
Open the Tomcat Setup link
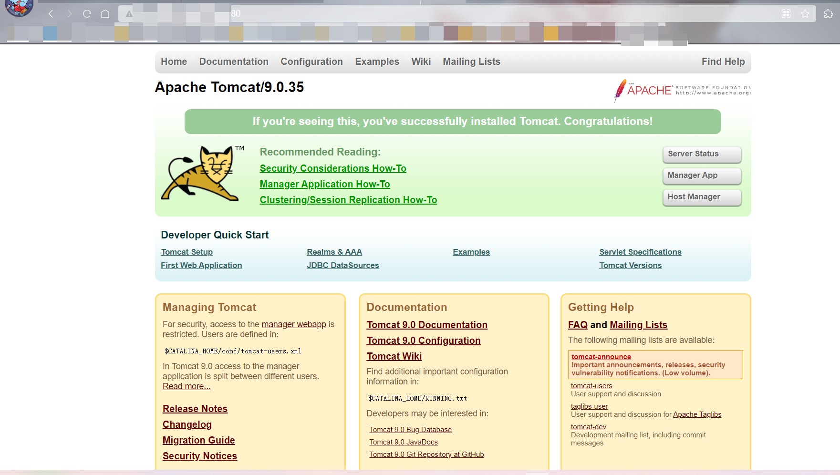[187, 252]
